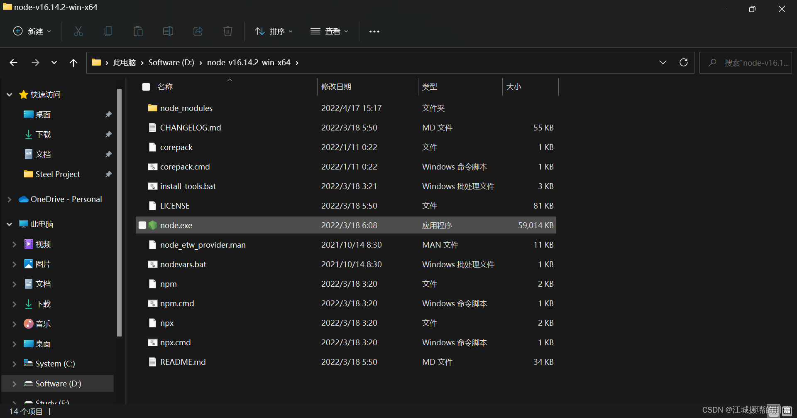
Task: Click the Copy icon in toolbar
Action: point(108,31)
